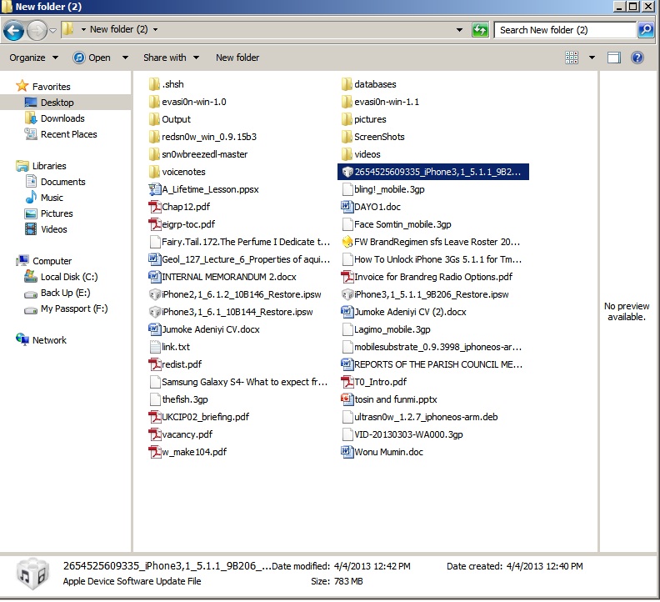Open the Organize menu
Viewport: 660px width, 602px height.
33,58
